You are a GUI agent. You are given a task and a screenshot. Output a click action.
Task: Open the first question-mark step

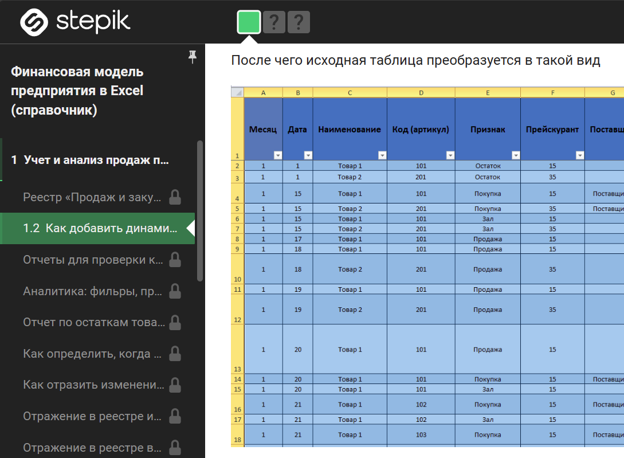(x=274, y=22)
